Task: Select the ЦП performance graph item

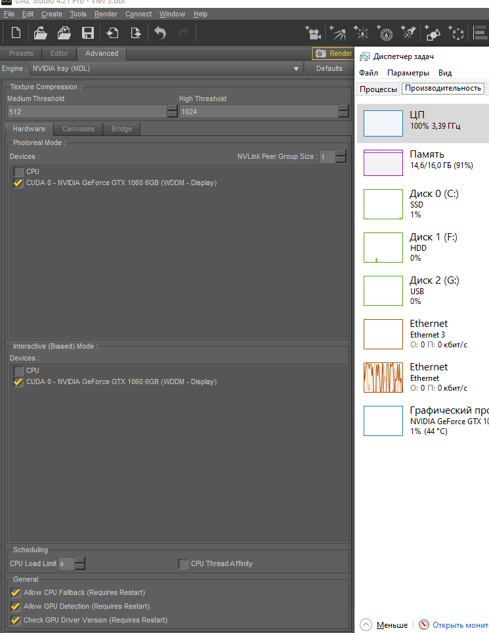Action: click(x=423, y=123)
